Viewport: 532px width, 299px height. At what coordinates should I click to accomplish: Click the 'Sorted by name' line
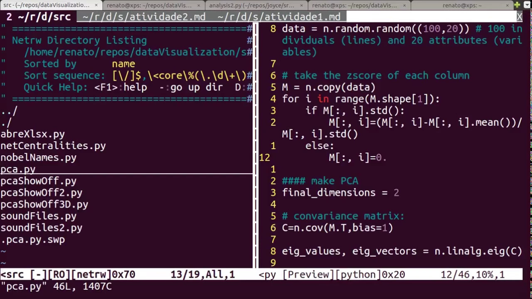(x=79, y=64)
